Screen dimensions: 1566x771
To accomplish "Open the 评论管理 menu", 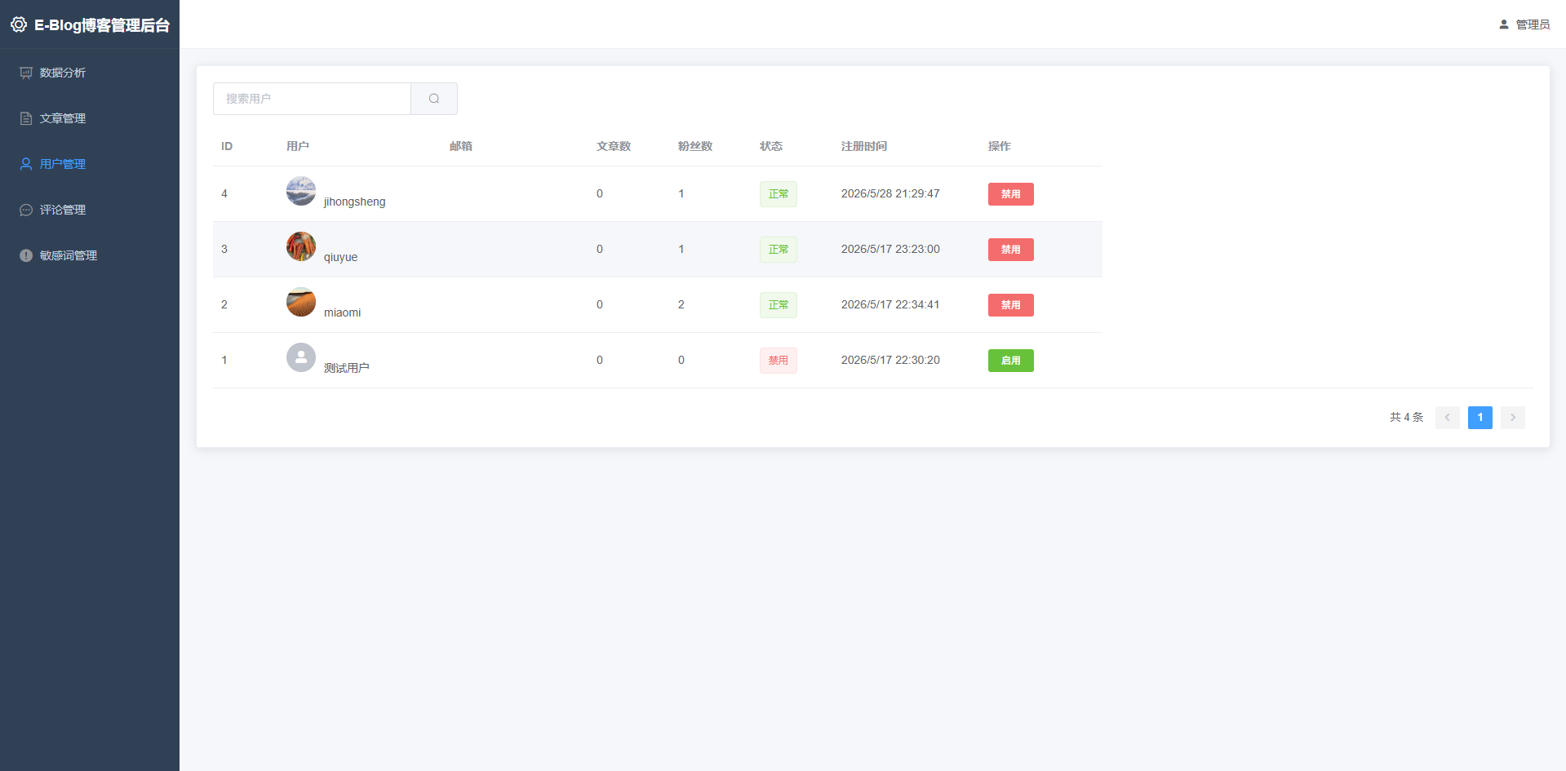I will [x=90, y=210].
